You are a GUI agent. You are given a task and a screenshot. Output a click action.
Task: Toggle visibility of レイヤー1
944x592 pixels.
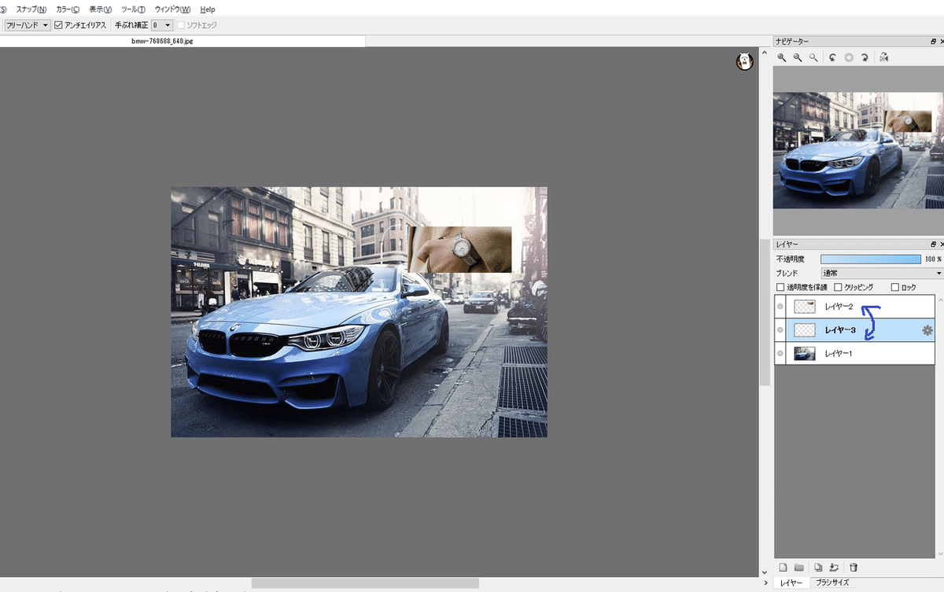point(780,354)
